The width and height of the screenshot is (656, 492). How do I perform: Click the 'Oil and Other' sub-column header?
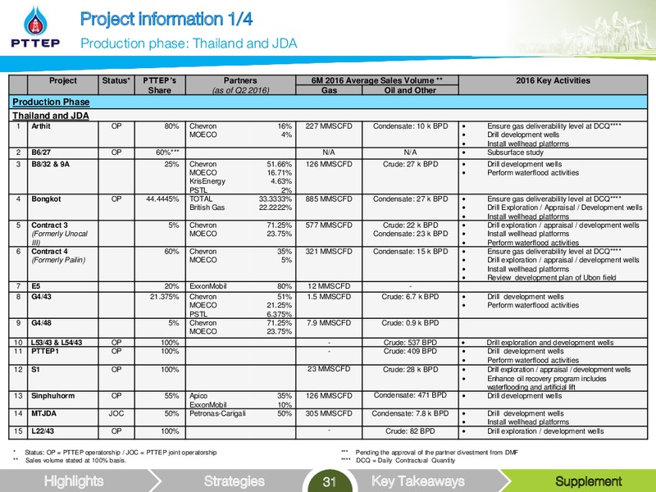(410, 90)
